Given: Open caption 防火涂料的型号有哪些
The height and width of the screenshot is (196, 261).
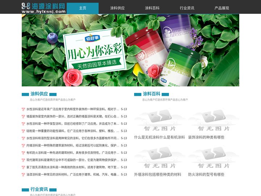Looking at the screenshot, I should point(206,175).
